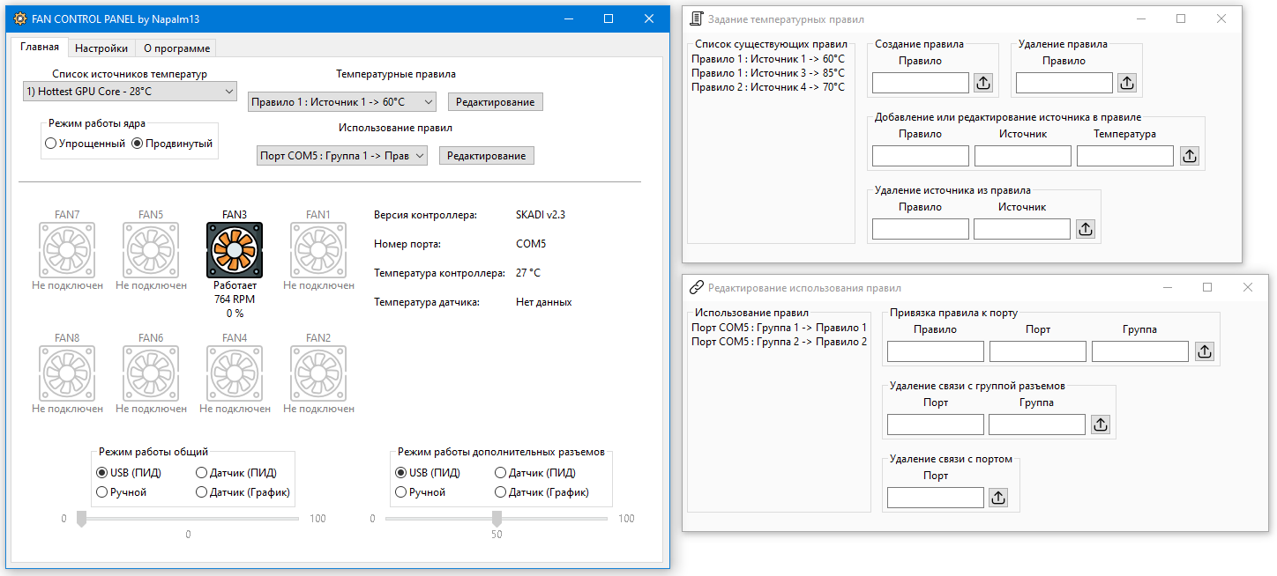The height and width of the screenshot is (576, 1277).
Task: Select row Порт COM5 : Группа 2 -> Правило 2
Action: pos(780,342)
